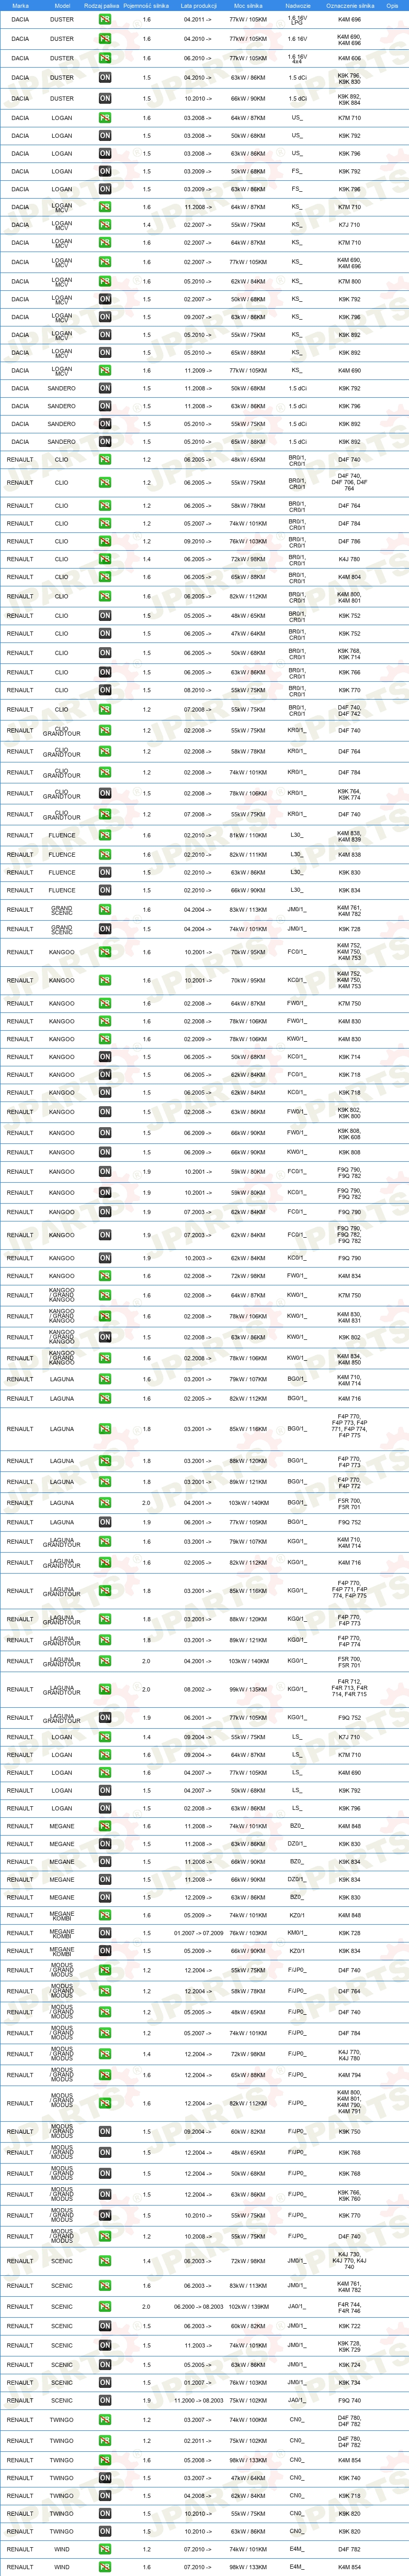Click diesel ON icon in Fluence K9K 834 row

point(105,890)
